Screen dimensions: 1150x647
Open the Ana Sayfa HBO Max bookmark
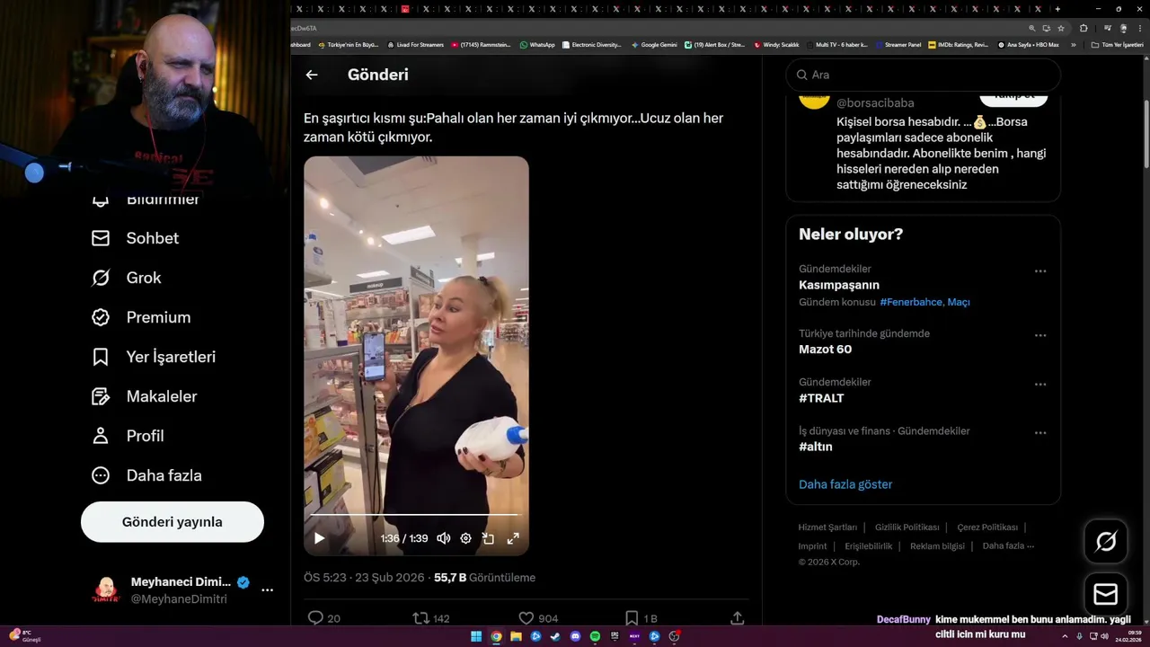1028,44
